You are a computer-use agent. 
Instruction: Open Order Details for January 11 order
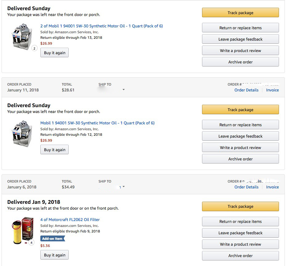coord(246,90)
